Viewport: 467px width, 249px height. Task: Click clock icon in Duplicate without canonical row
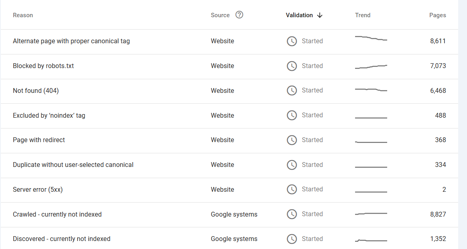[x=292, y=165]
